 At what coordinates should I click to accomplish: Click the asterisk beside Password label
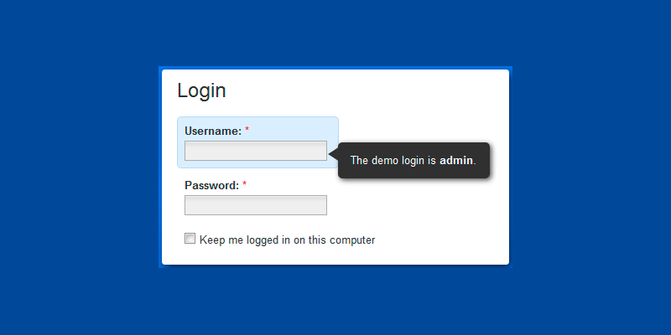pos(245,185)
